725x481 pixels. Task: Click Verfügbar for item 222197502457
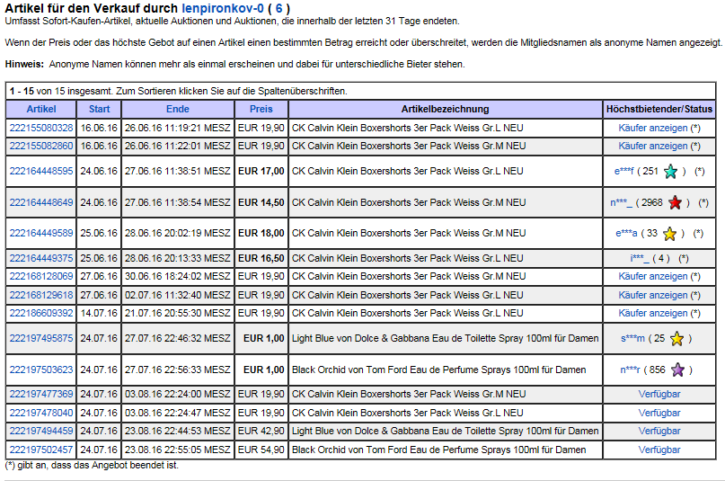659,450
